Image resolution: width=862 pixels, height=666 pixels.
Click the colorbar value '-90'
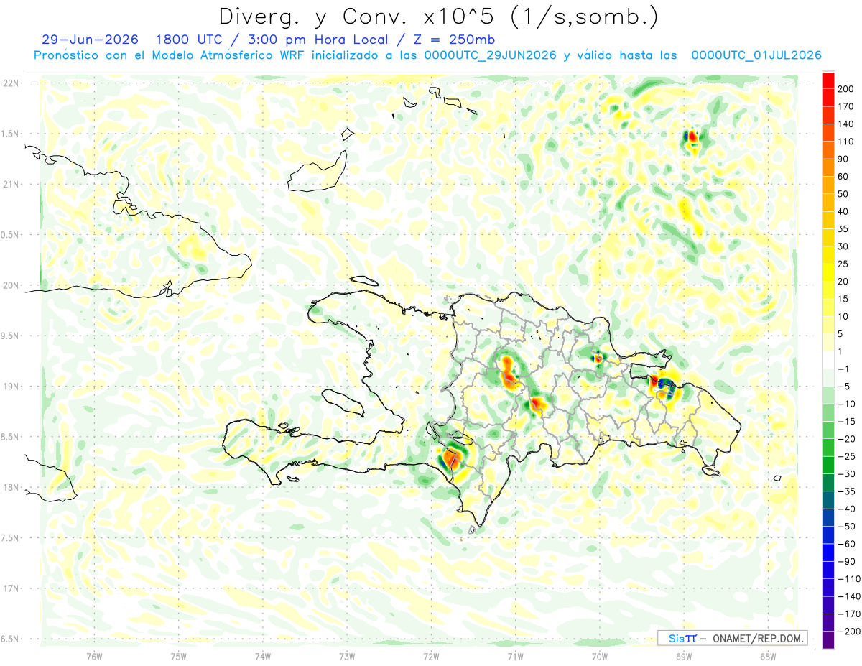[848, 562]
